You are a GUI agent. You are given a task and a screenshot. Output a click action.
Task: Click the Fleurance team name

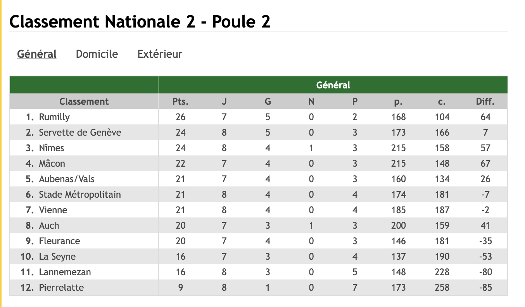click(x=59, y=241)
